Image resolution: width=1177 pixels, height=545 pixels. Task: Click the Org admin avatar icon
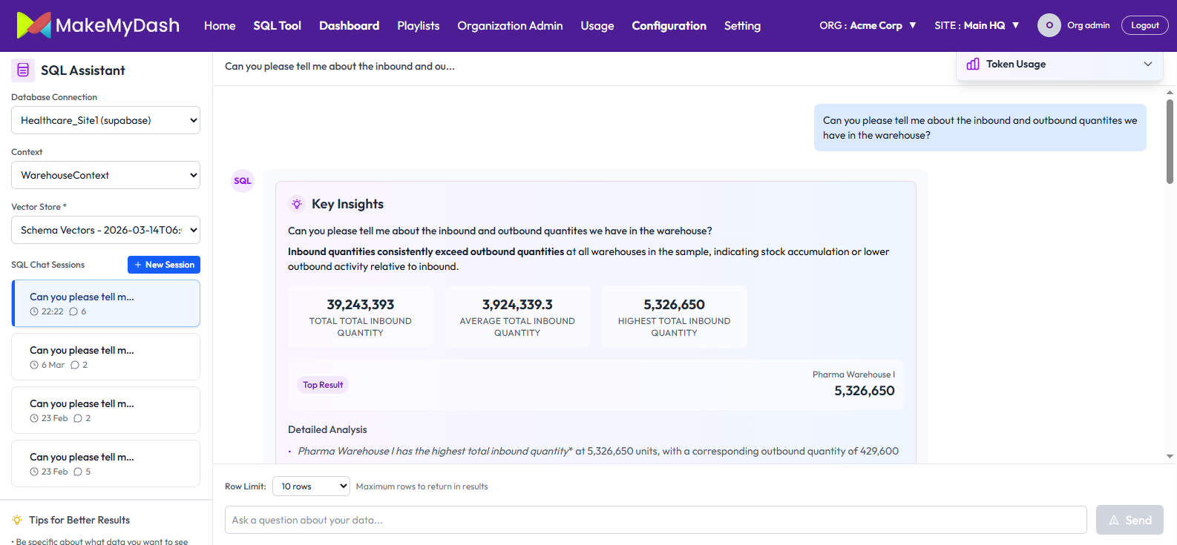pos(1049,25)
